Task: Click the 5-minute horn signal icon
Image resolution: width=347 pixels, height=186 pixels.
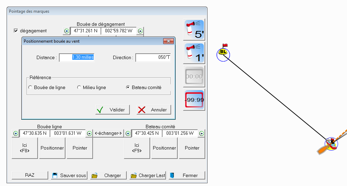Action: point(194,29)
